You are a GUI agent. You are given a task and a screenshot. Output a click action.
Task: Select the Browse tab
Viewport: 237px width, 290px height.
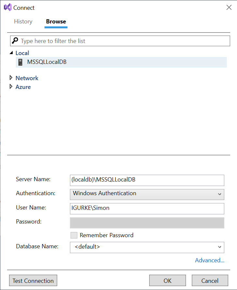pyautogui.click(x=56, y=22)
